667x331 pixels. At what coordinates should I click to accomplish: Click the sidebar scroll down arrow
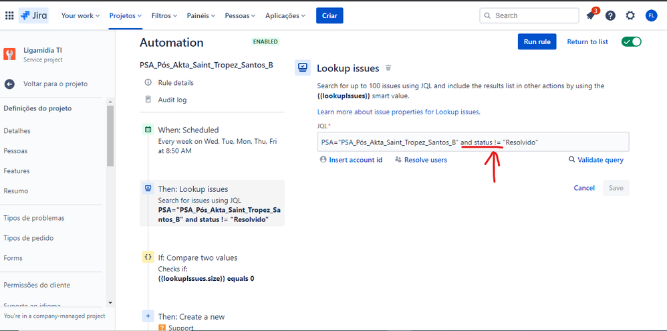(110, 302)
